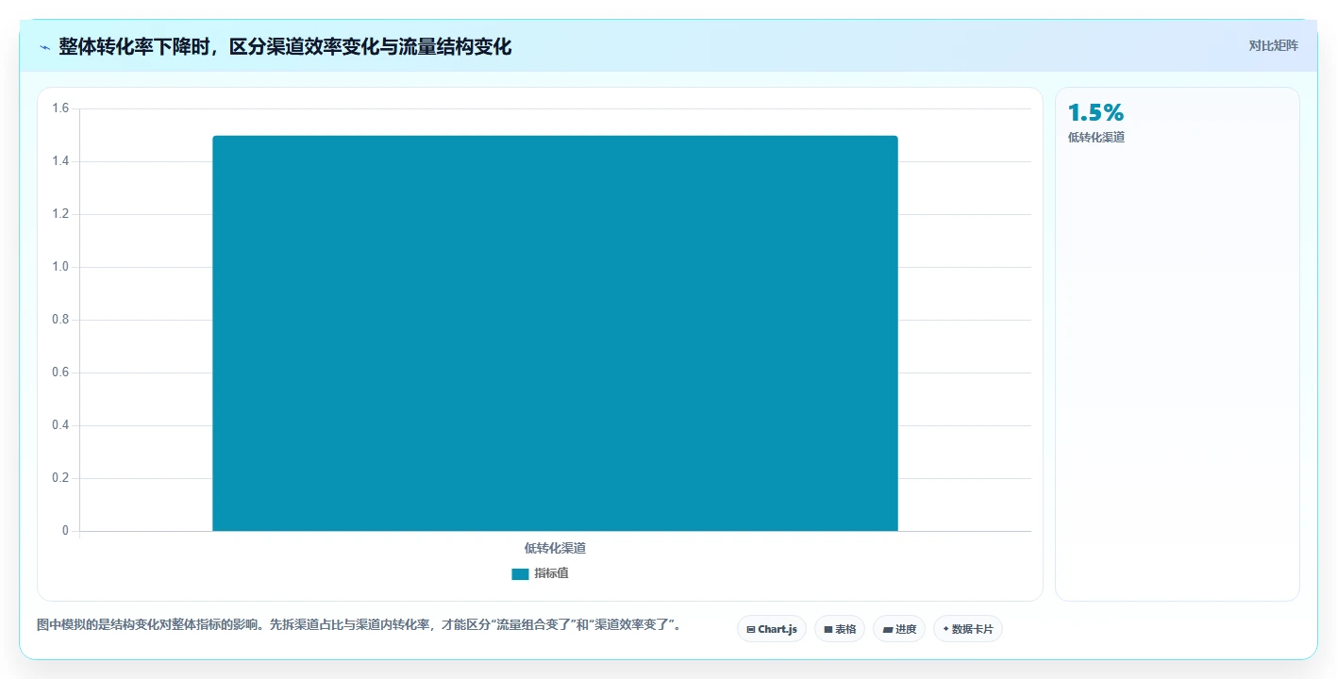Click the 低转化渠道 label in the data card

(1095, 137)
